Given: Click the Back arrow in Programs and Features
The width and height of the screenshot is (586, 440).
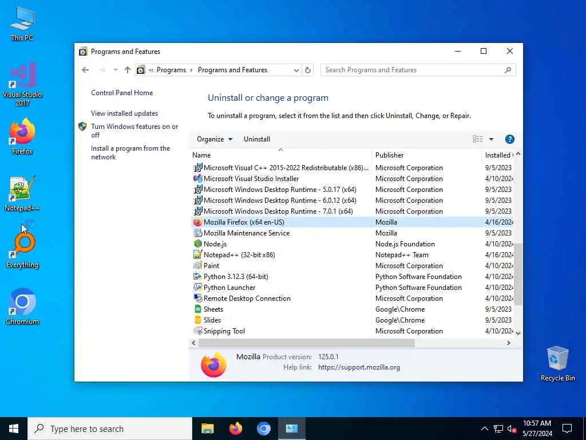Looking at the screenshot, I should click(85, 70).
